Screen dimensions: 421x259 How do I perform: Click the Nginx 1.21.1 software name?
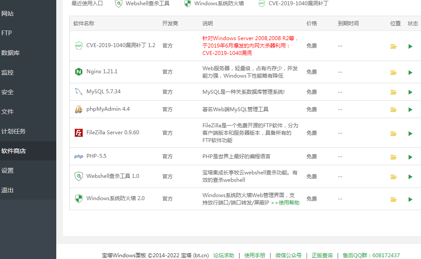[x=102, y=72]
